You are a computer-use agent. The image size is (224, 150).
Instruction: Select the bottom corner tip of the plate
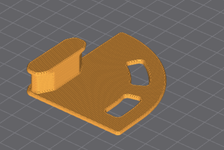coord(119,132)
